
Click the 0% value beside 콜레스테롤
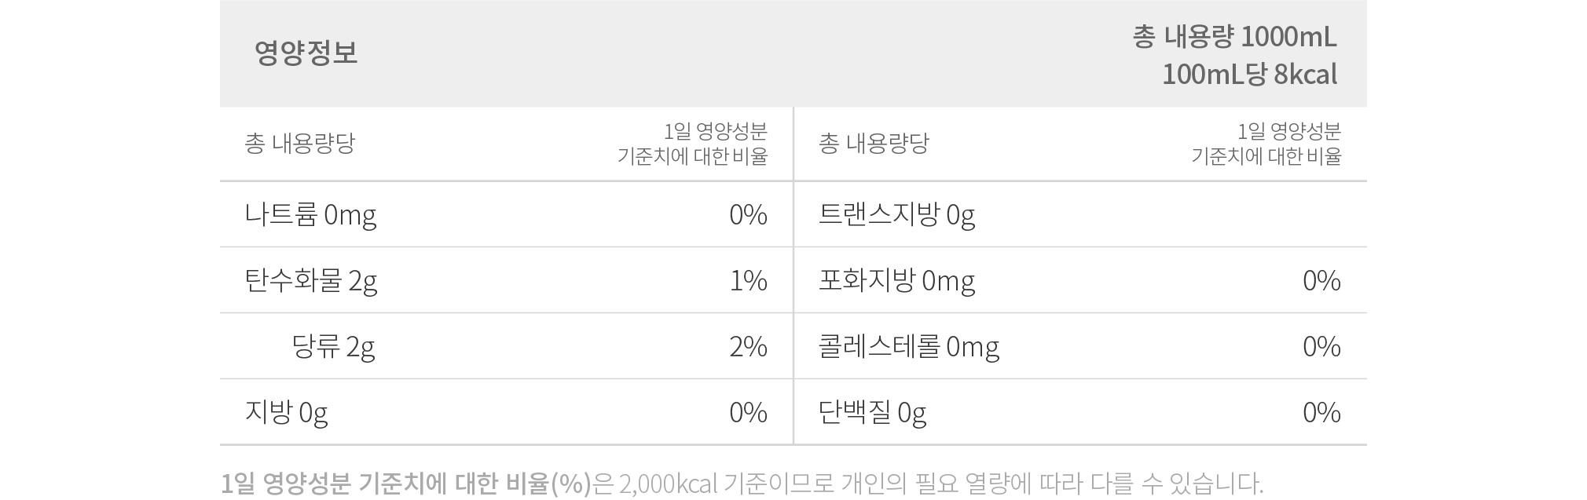coord(1321,346)
